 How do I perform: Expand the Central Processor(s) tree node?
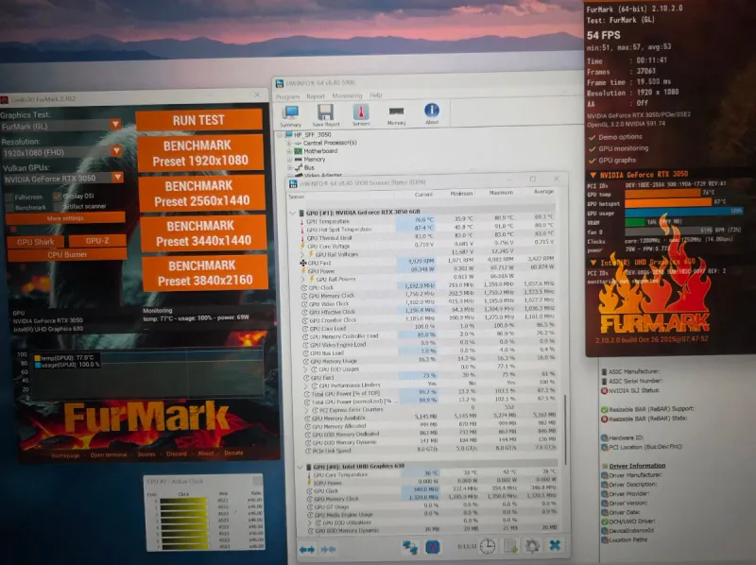click(x=289, y=144)
